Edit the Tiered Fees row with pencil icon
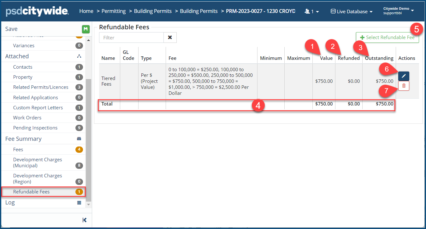The image size is (426, 229). pyautogui.click(x=404, y=76)
